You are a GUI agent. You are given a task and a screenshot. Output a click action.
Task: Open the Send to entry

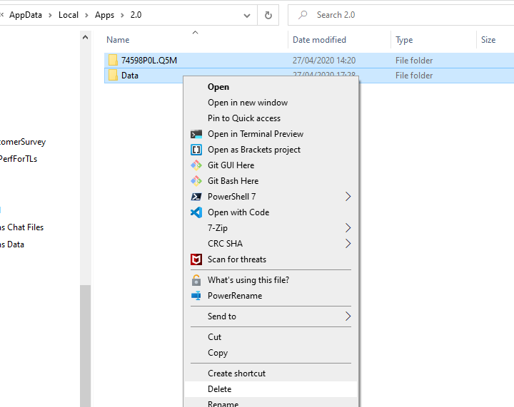tap(271, 316)
